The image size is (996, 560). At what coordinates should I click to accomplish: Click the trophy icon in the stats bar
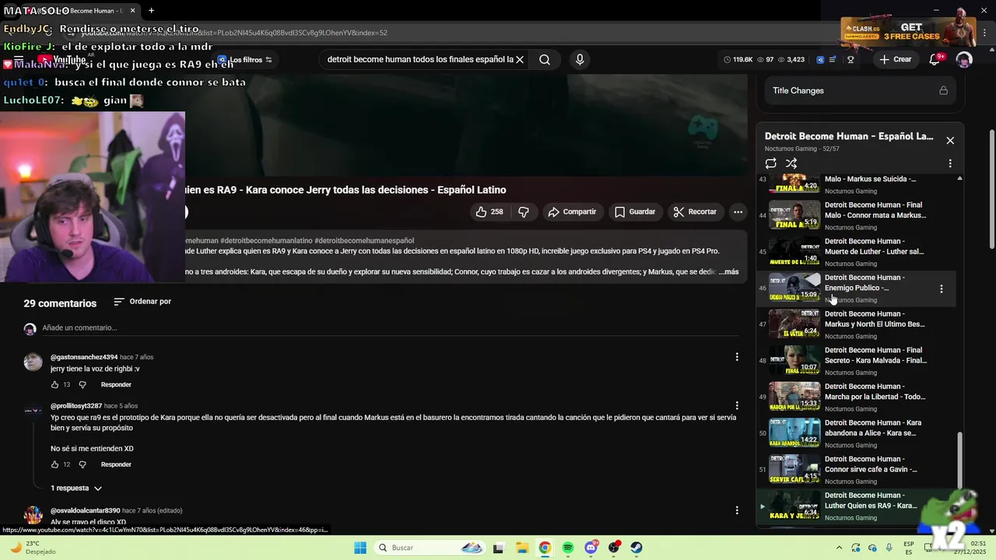(850, 59)
